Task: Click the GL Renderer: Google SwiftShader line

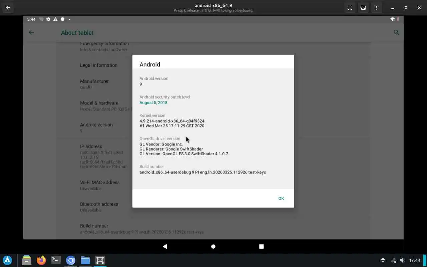Action: 171,149
